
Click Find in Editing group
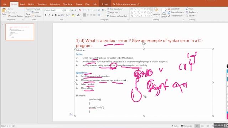[x=190, y=9]
